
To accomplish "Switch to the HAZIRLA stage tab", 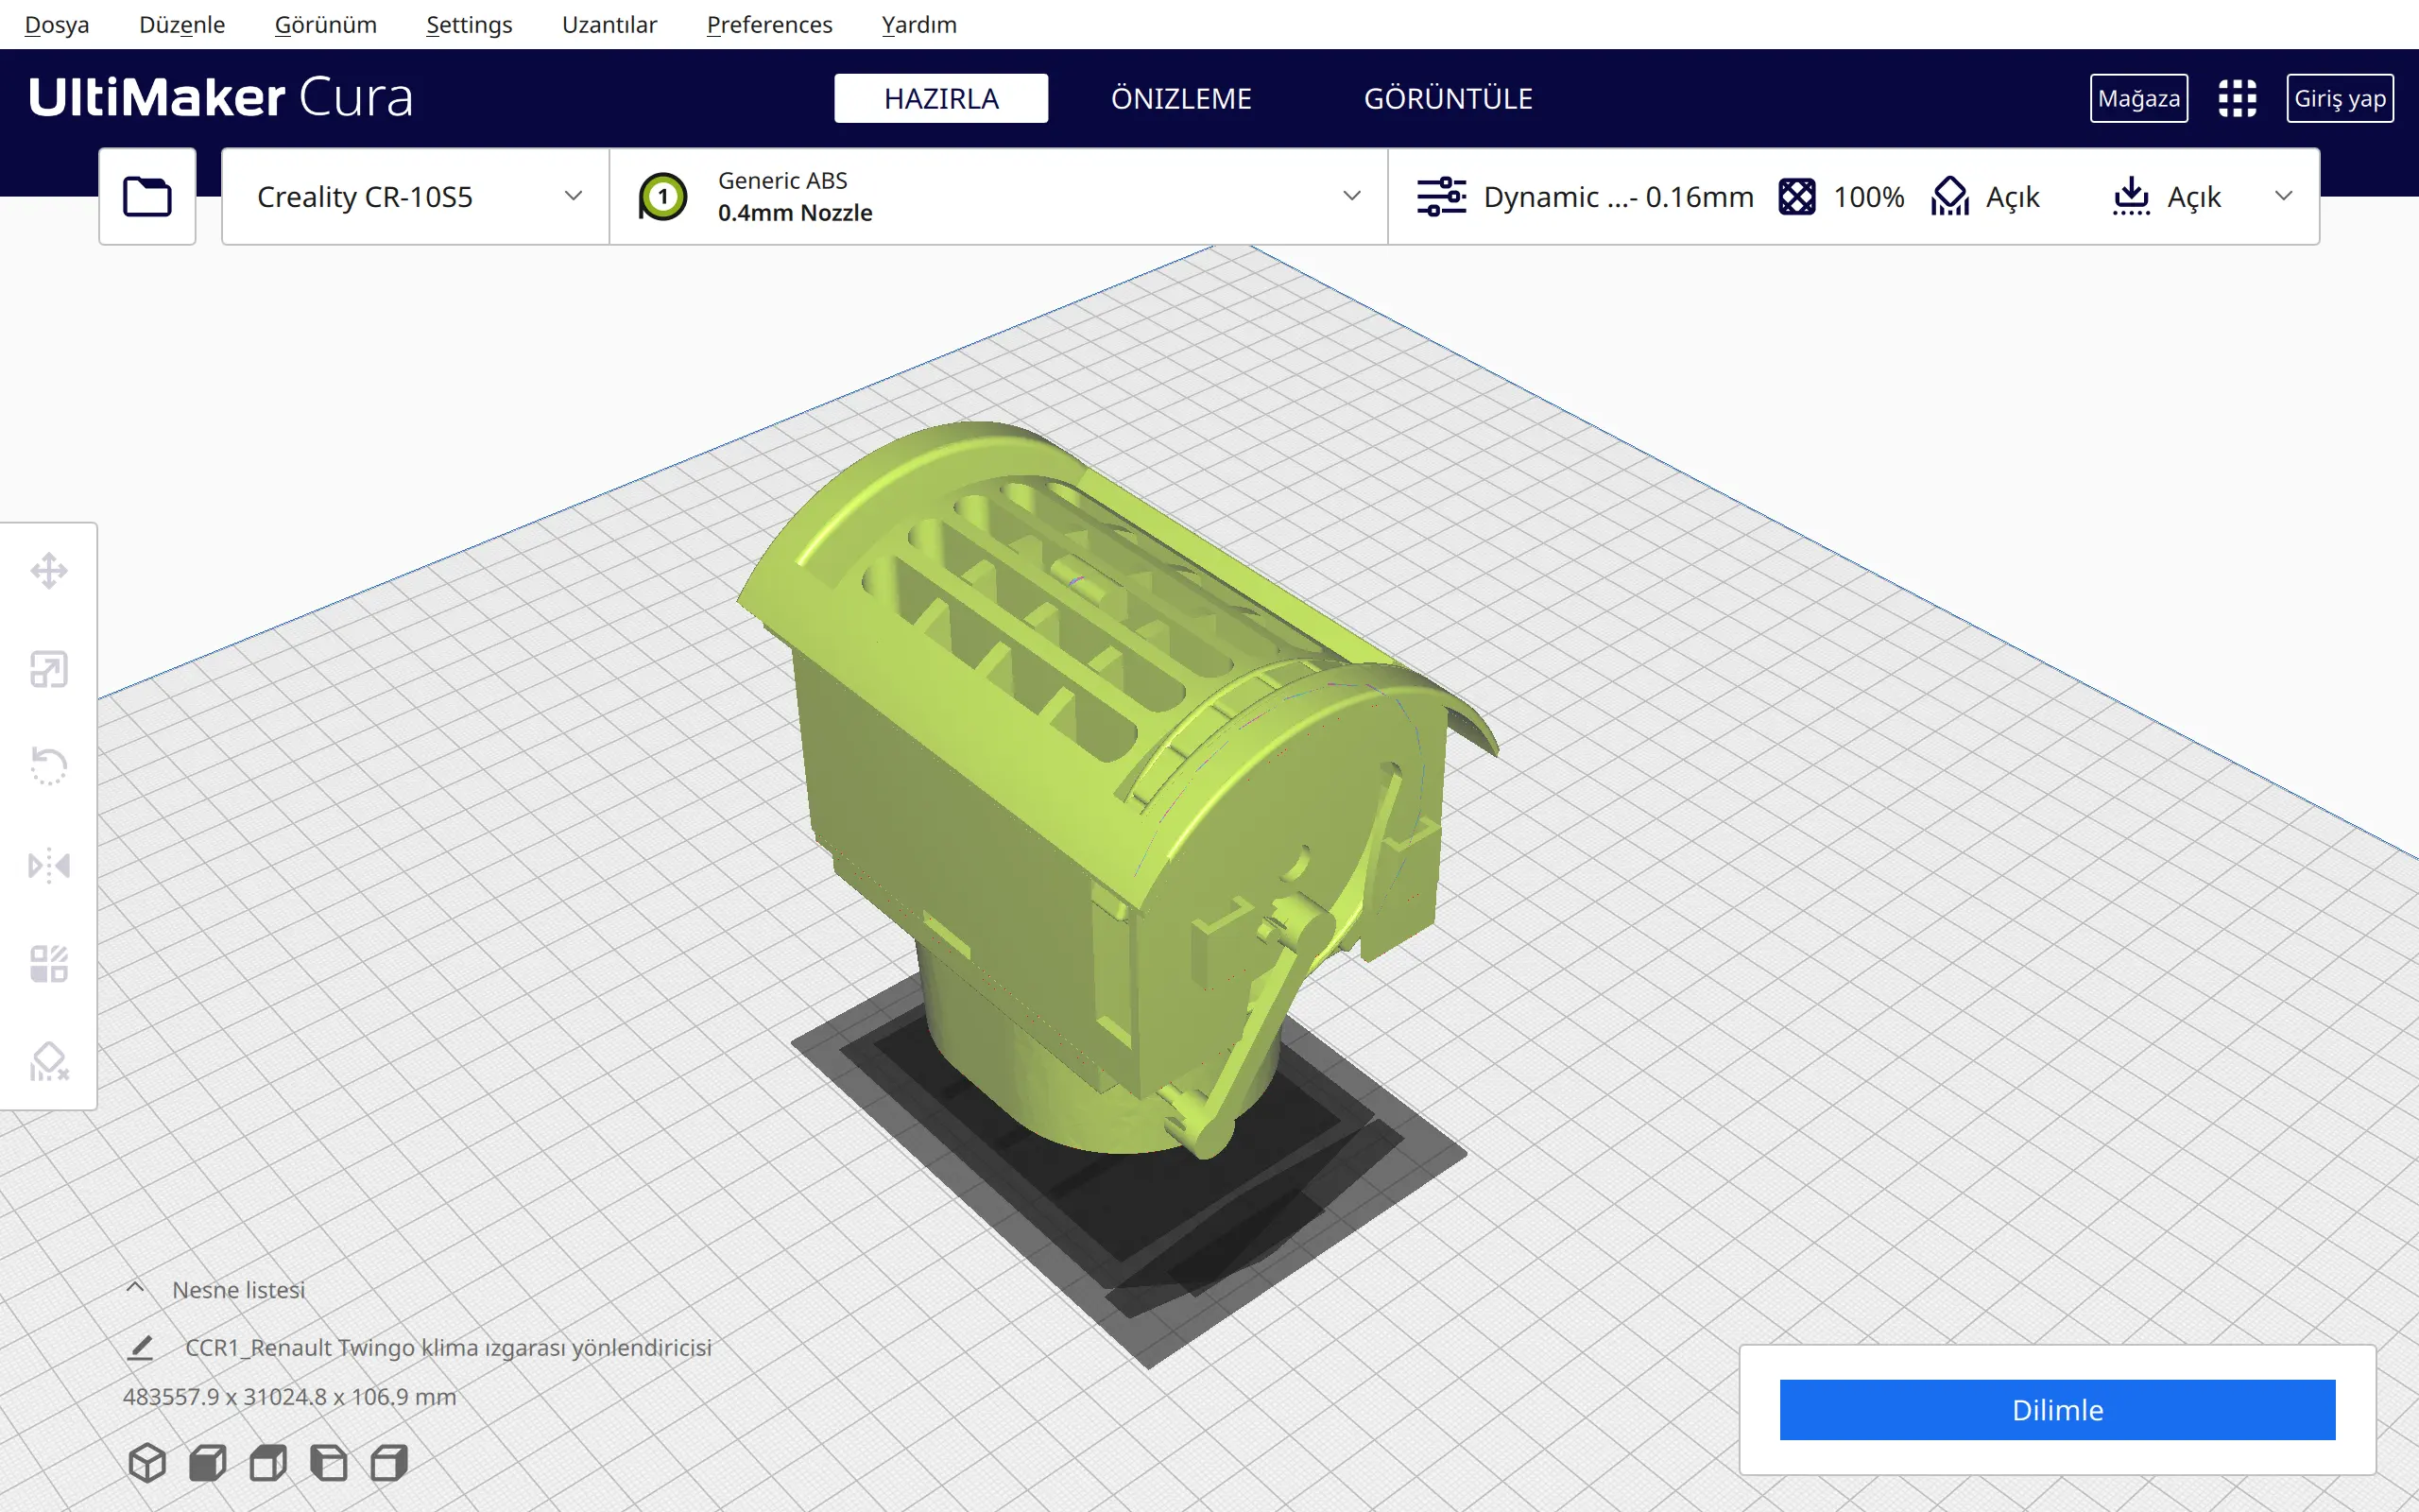I will pyautogui.click(x=940, y=98).
